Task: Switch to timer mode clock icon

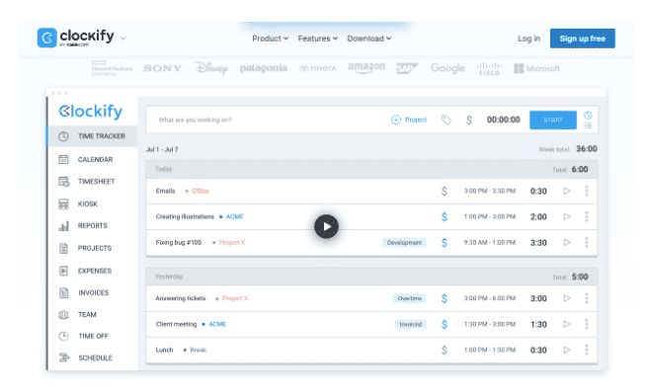Action: pyautogui.click(x=588, y=116)
